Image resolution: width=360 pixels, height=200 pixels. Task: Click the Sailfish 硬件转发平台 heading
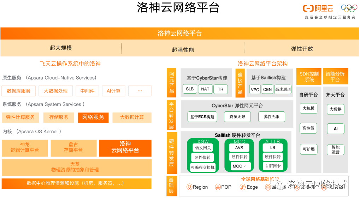pos(237,135)
